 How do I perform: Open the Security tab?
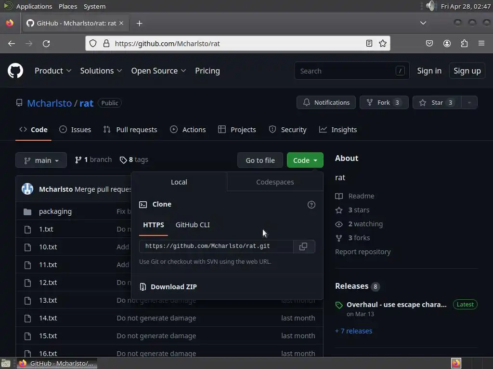point(288,130)
